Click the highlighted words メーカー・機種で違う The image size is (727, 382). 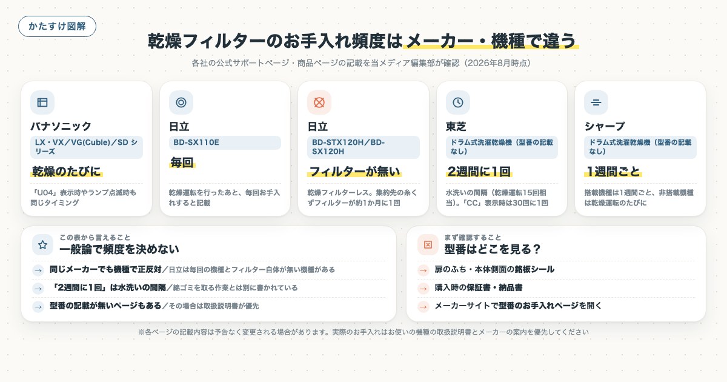tap(491, 41)
